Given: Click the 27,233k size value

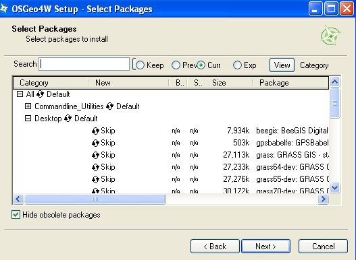Looking at the screenshot, I should coord(236,167).
